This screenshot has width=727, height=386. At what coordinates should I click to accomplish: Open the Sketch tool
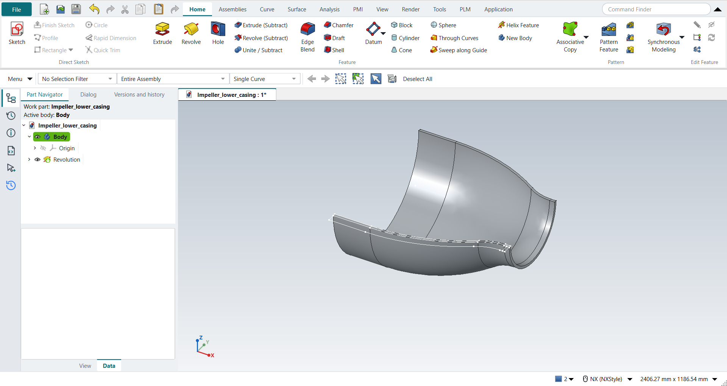[x=17, y=34]
